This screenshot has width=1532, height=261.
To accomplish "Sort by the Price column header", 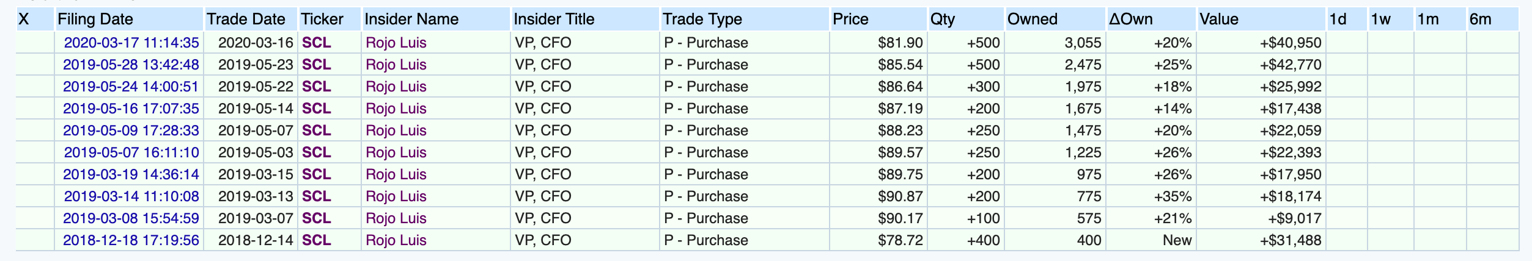I will tap(850, 20).
